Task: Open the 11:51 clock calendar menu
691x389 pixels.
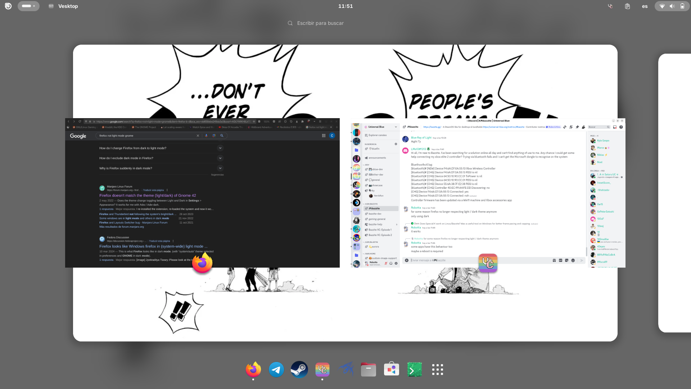Action: click(x=345, y=6)
